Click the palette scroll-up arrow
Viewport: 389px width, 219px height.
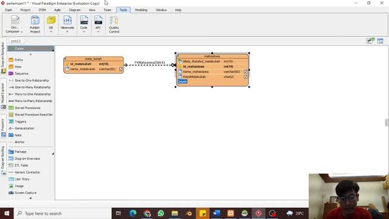[30, 54]
